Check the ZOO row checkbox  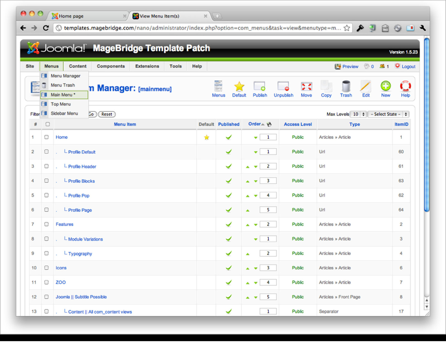(x=47, y=282)
